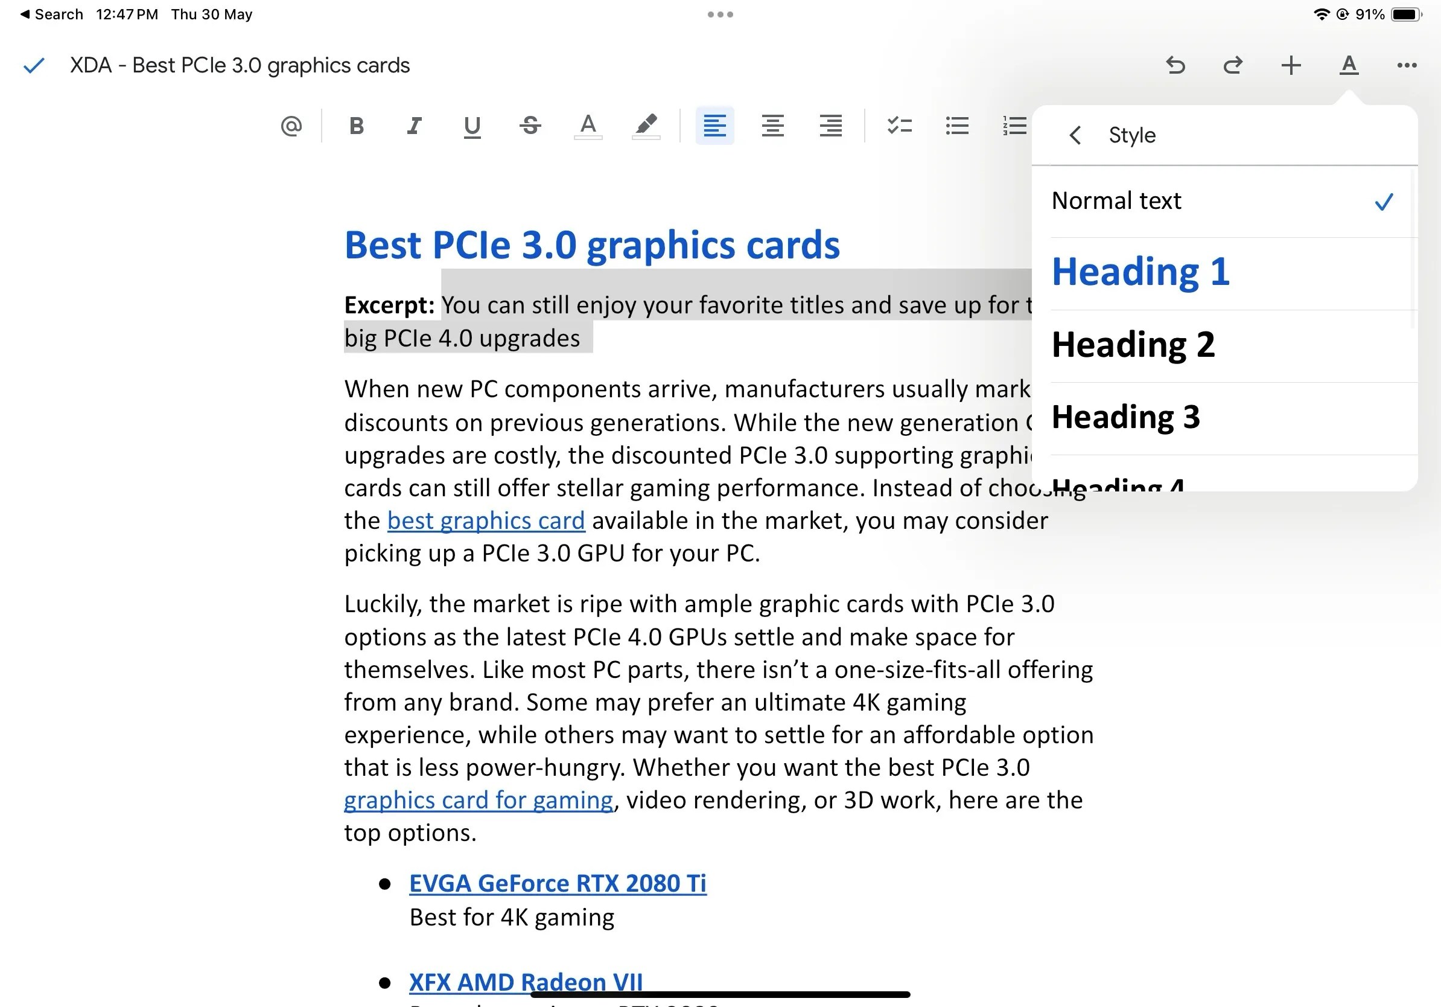Viewport: 1441px width, 1007px height.
Task: Insert a checklist
Action: coord(899,126)
